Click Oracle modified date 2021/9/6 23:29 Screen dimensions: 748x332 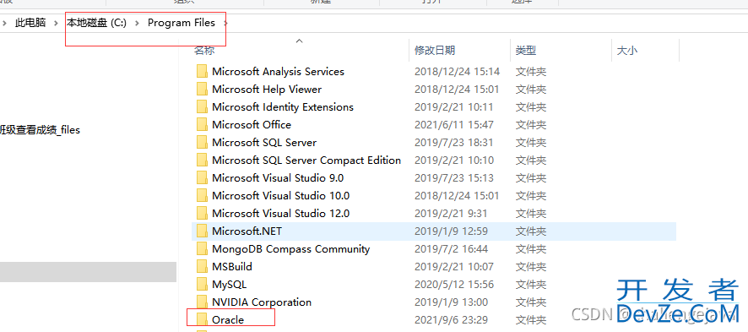pos(451,319)
